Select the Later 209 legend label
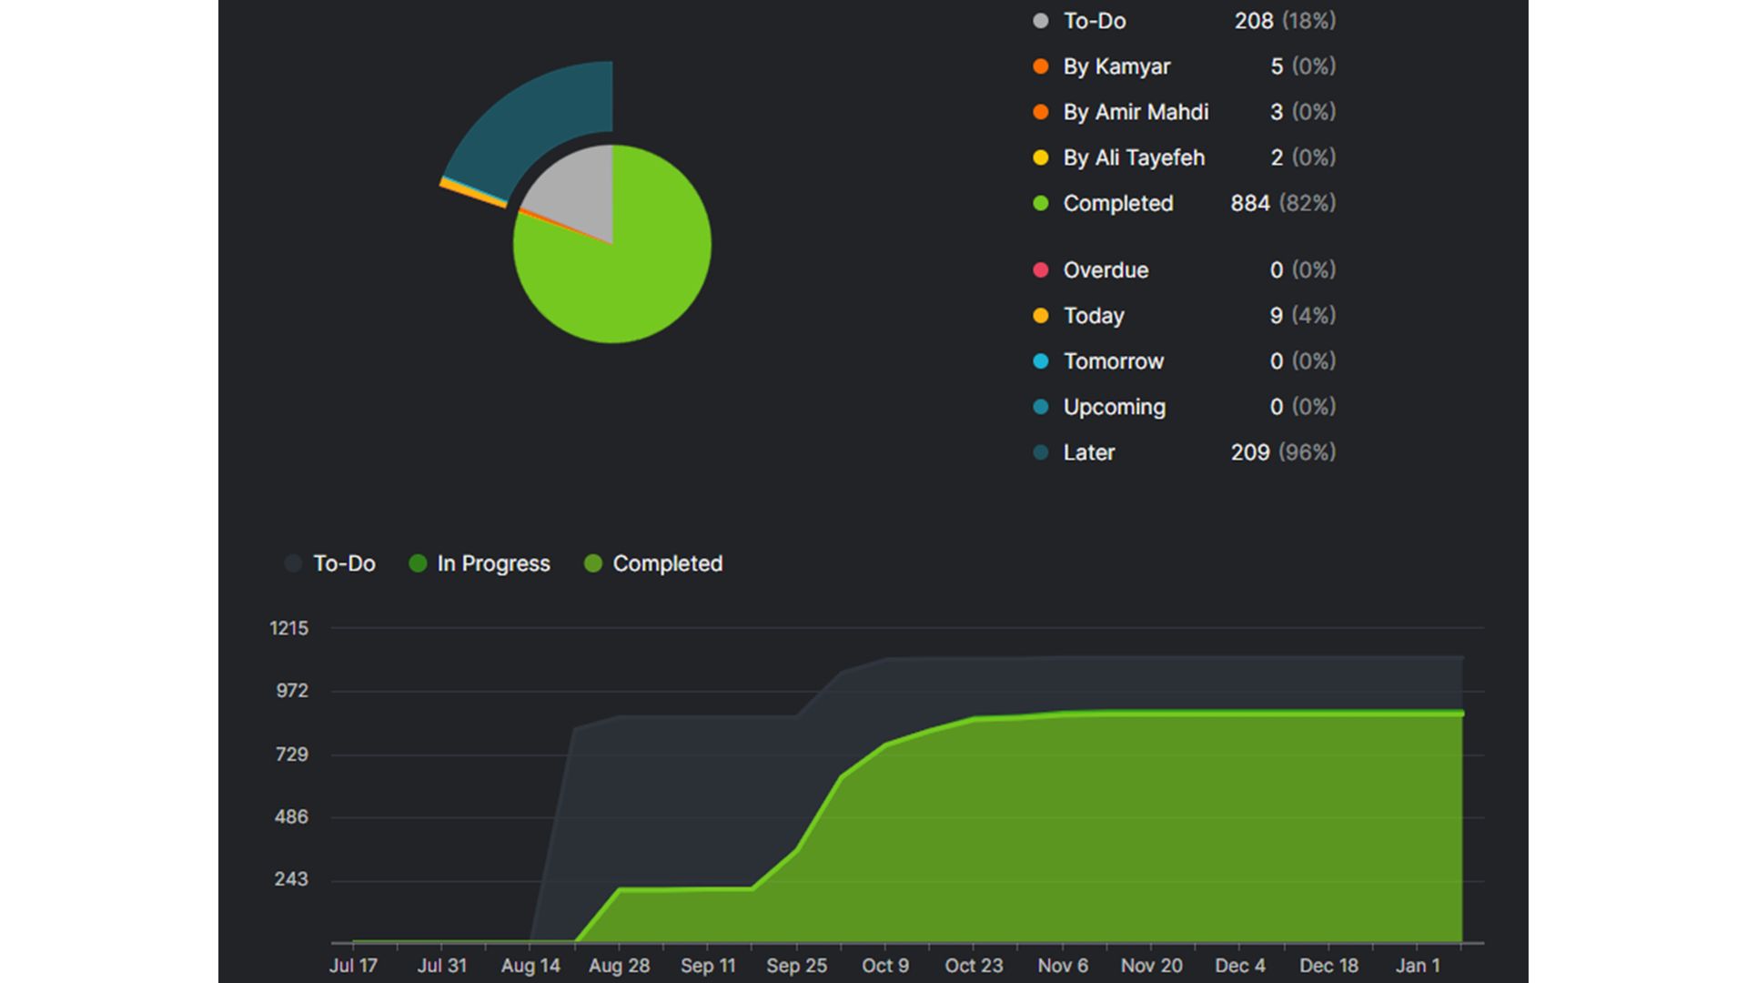 click(x=1089, y=452)
